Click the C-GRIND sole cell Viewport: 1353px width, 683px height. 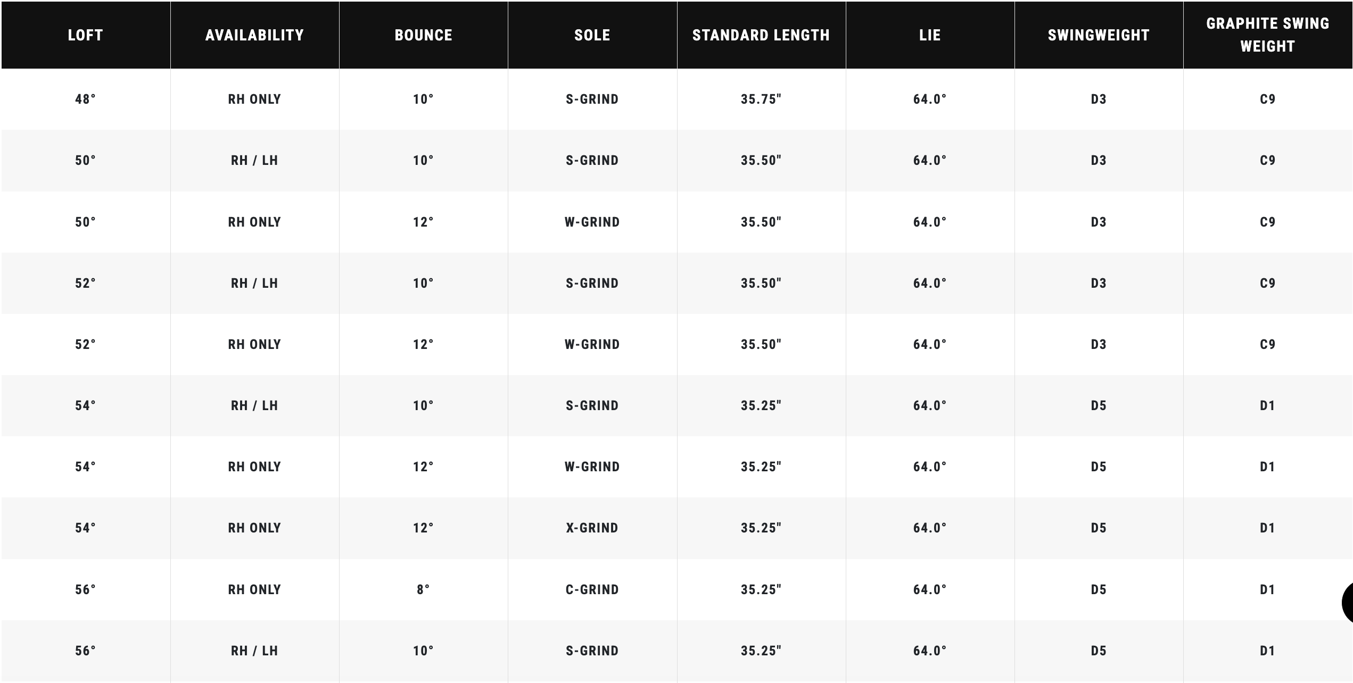coord(592,590)
